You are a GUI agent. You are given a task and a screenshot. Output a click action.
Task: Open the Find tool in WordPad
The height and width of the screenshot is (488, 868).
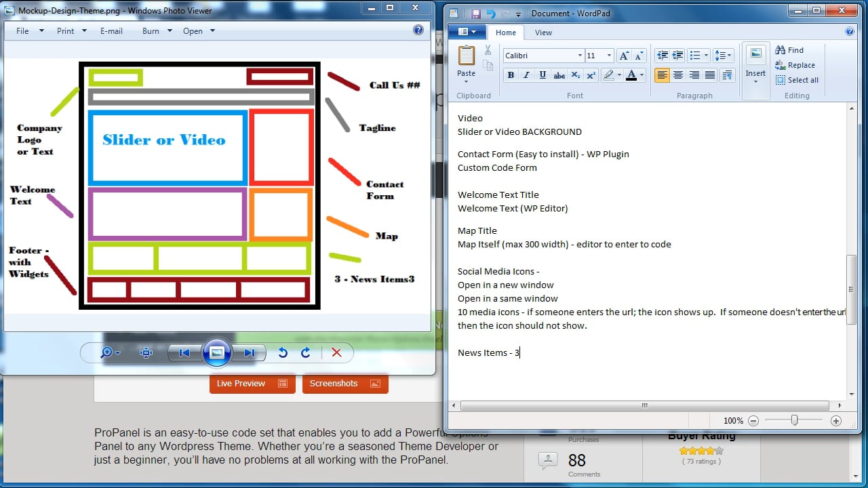click(x=789, y=49)
